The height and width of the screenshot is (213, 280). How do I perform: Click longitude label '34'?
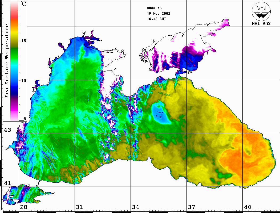click(135, 207)
